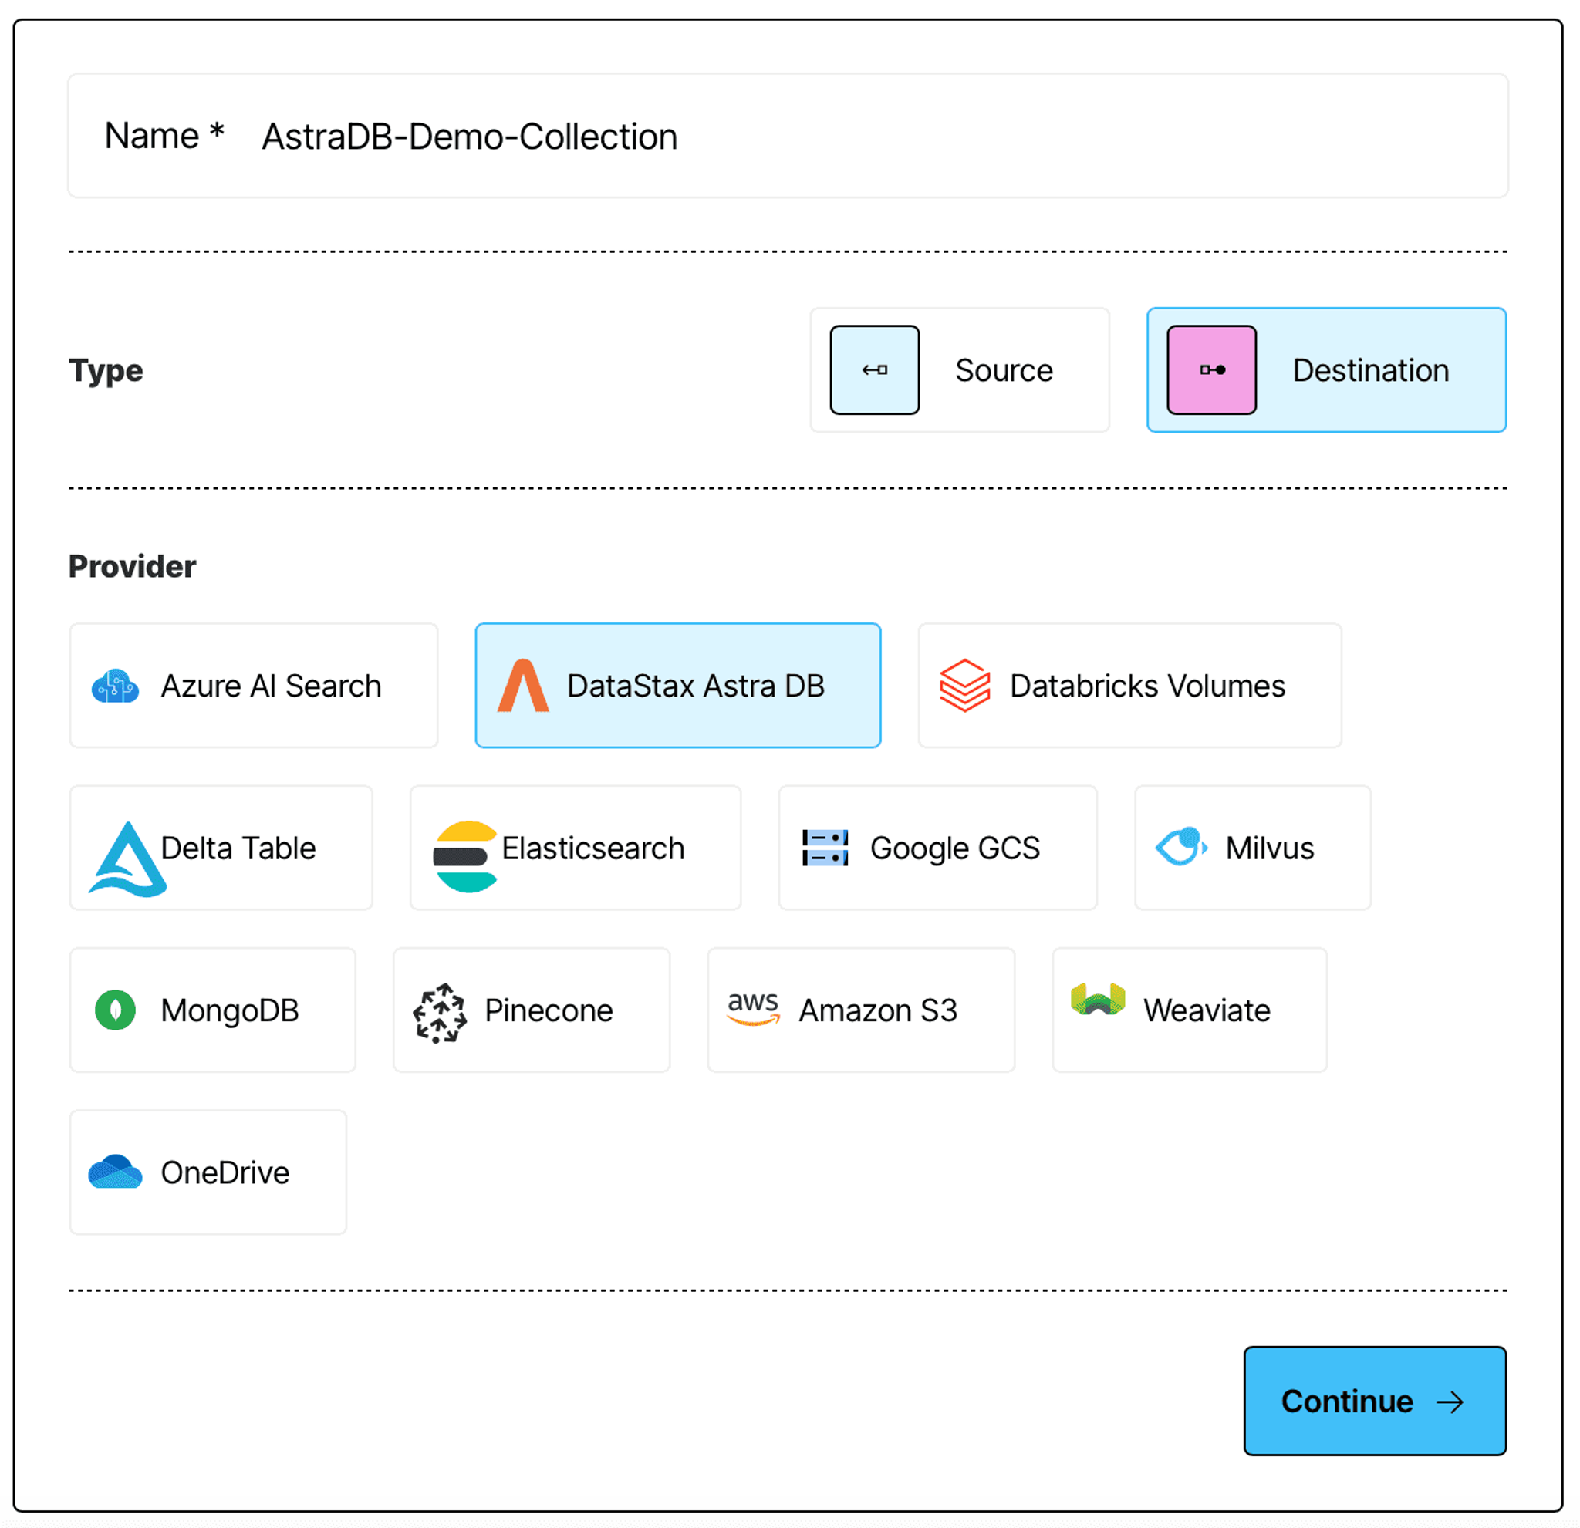The height and width of the screenshot is (1528, 1580).
Task: Click the Type section heading
Action: point(106,371)
